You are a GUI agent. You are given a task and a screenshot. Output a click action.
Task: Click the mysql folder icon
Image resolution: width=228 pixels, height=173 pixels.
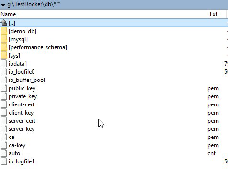[x=4, y=39]
